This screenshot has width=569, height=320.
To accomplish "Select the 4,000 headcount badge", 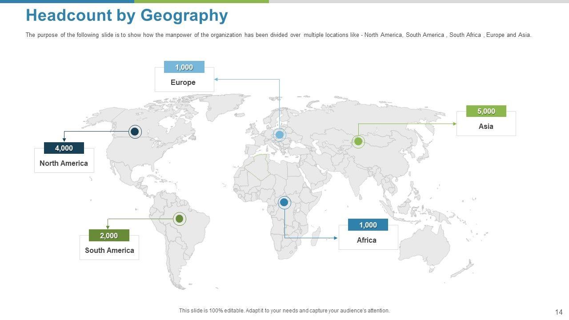I will coord(64,148).
